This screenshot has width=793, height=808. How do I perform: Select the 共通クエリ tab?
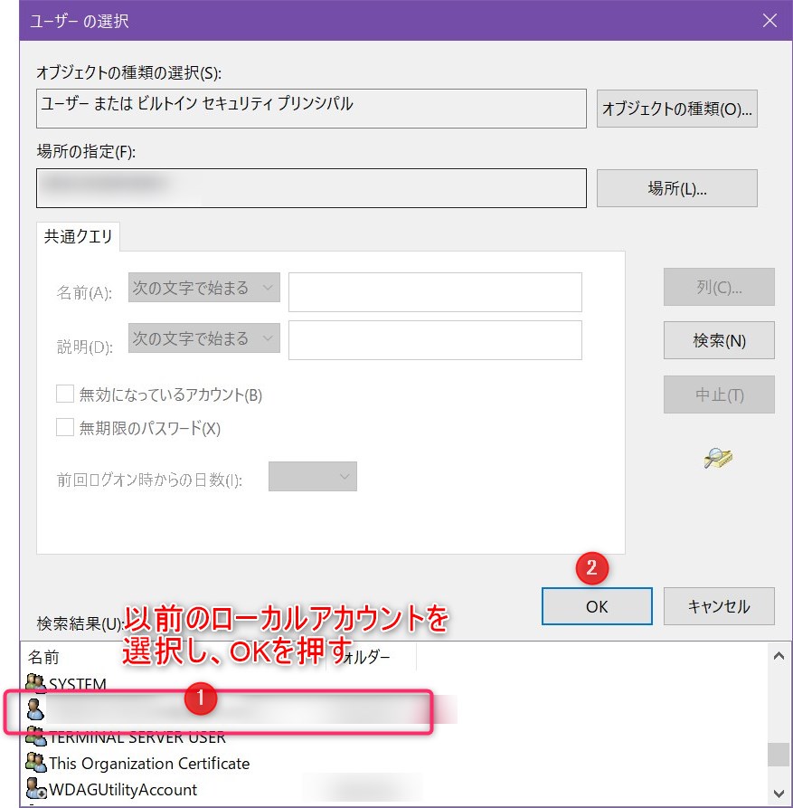coord(79,236)
